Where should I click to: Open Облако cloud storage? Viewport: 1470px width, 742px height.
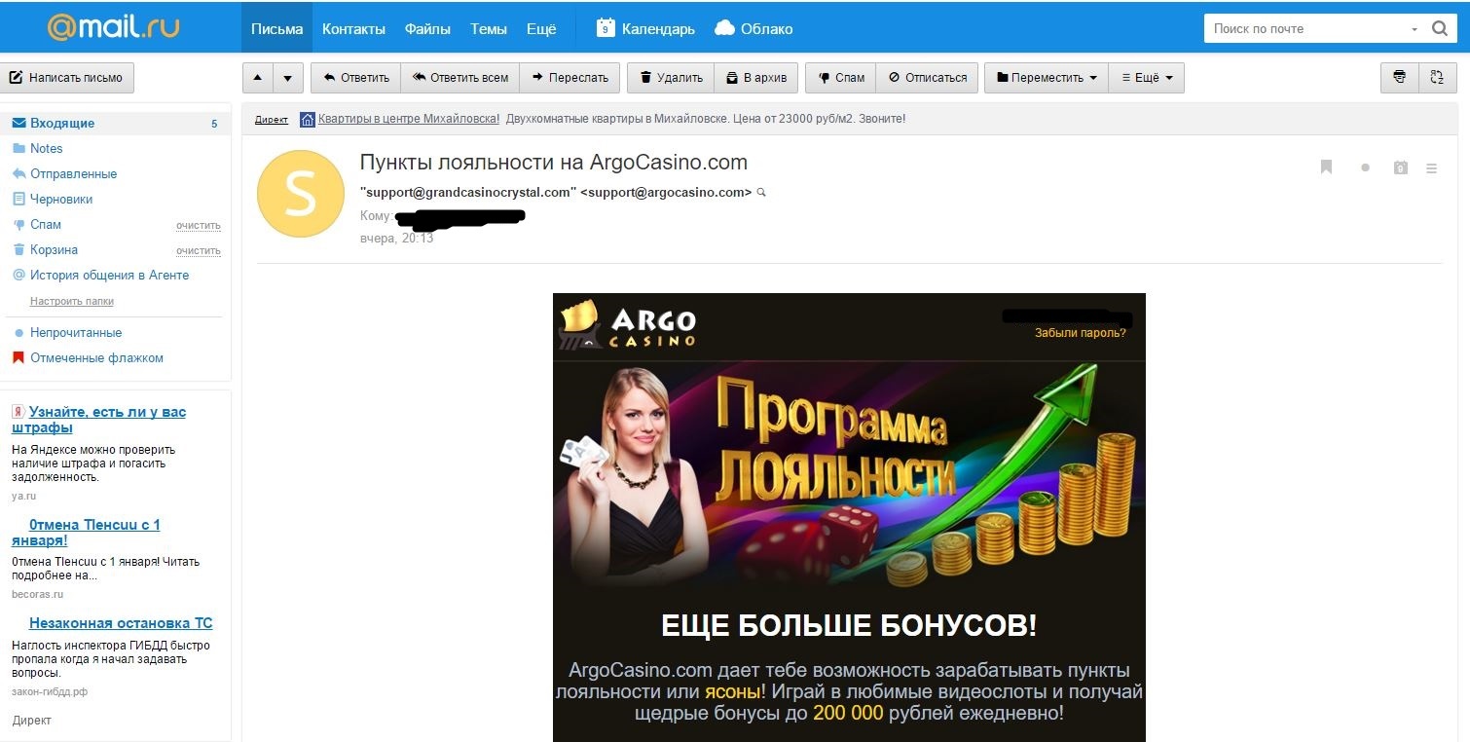tap(753, 28)
